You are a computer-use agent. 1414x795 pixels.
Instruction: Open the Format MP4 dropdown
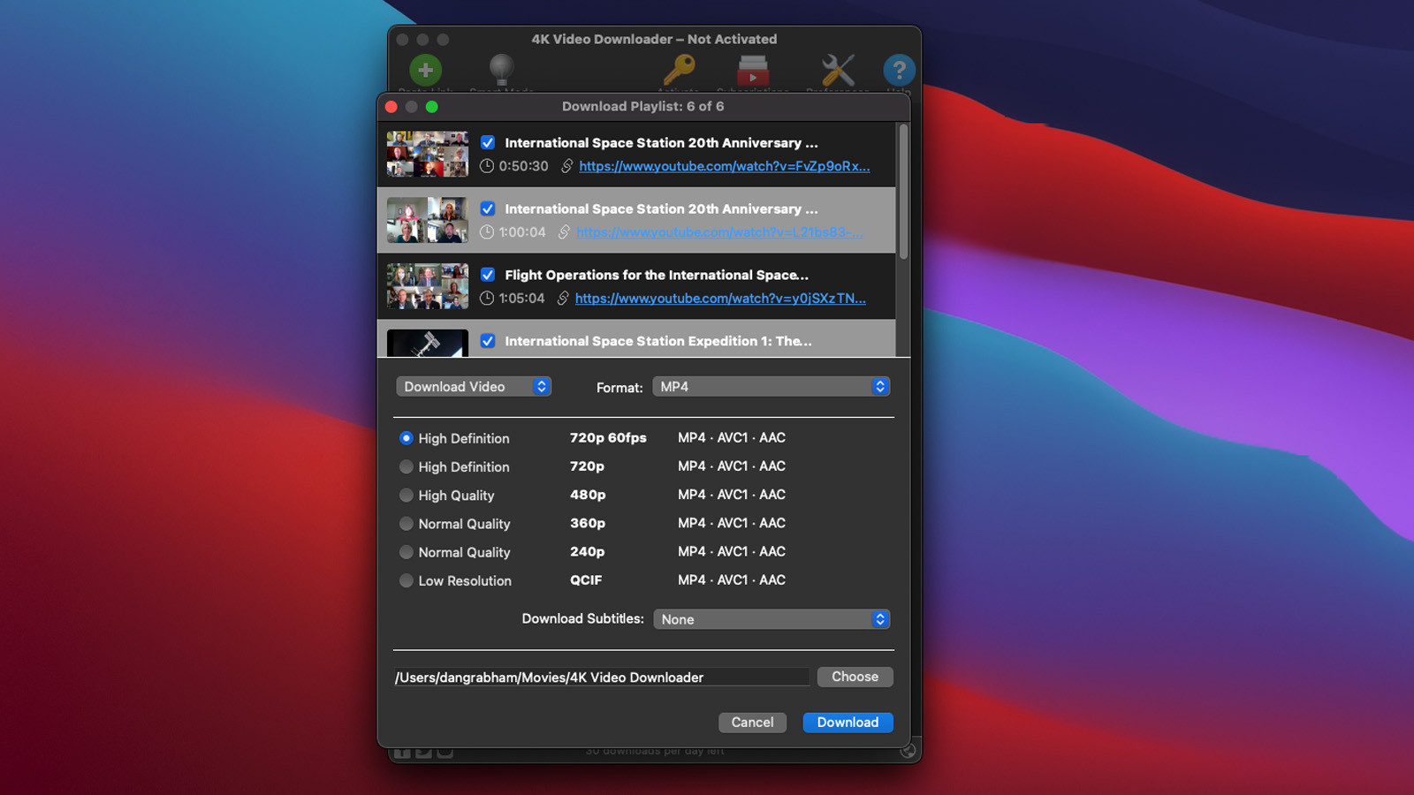(x=771, y=387)
